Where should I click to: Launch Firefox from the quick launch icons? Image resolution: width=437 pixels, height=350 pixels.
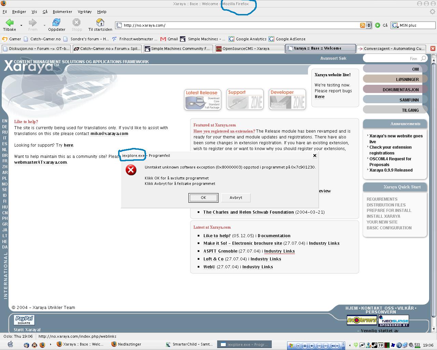point(42,345)
